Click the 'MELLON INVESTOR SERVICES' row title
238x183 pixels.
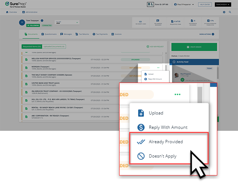(x=56, y=59)
